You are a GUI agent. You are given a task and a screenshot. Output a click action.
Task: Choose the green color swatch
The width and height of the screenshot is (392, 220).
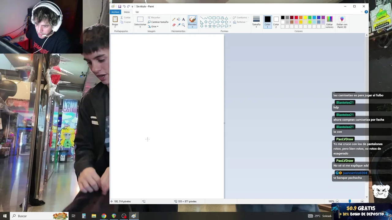(x=310, y=17)
